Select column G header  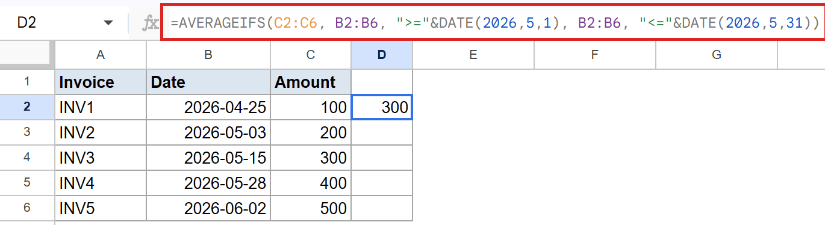click(x=716, y=55)
